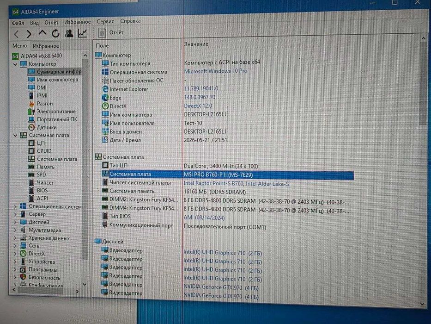Click the Отчёт report toolbar button
The height and width of the screenshot is (324, 431).
click(111, 32)
